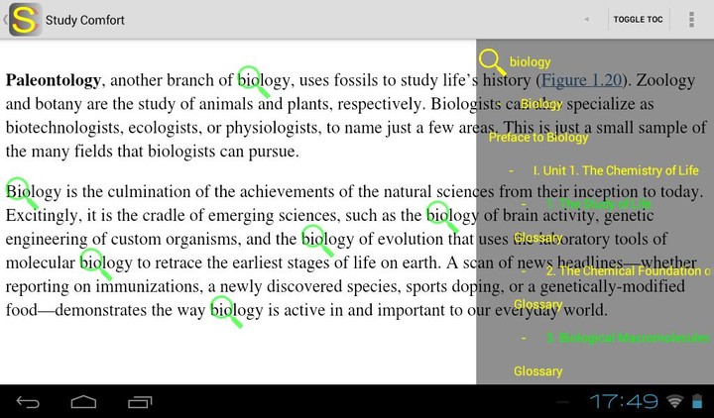Image resolution: width=714 pixels, height=418 pixels.
Task: Follow the Figure 1.20 link
Action: 580,81
